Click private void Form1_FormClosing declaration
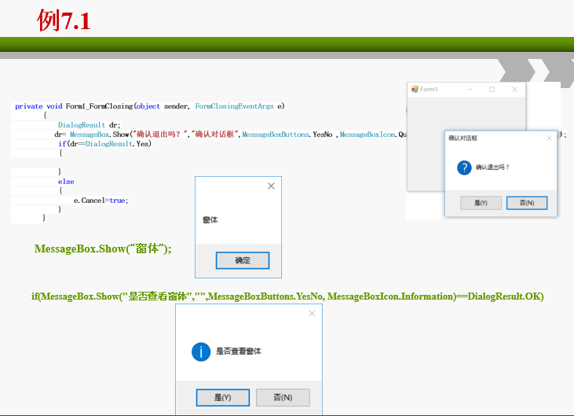Screen dimensions: 574x416 point(150,106)
